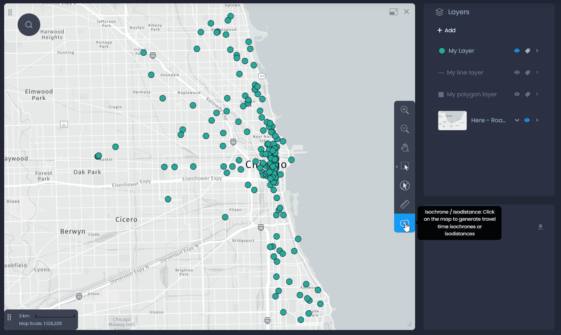Click the Layers panel title
Viewport: 561px width, 335px height.
(x=459, y=12)
